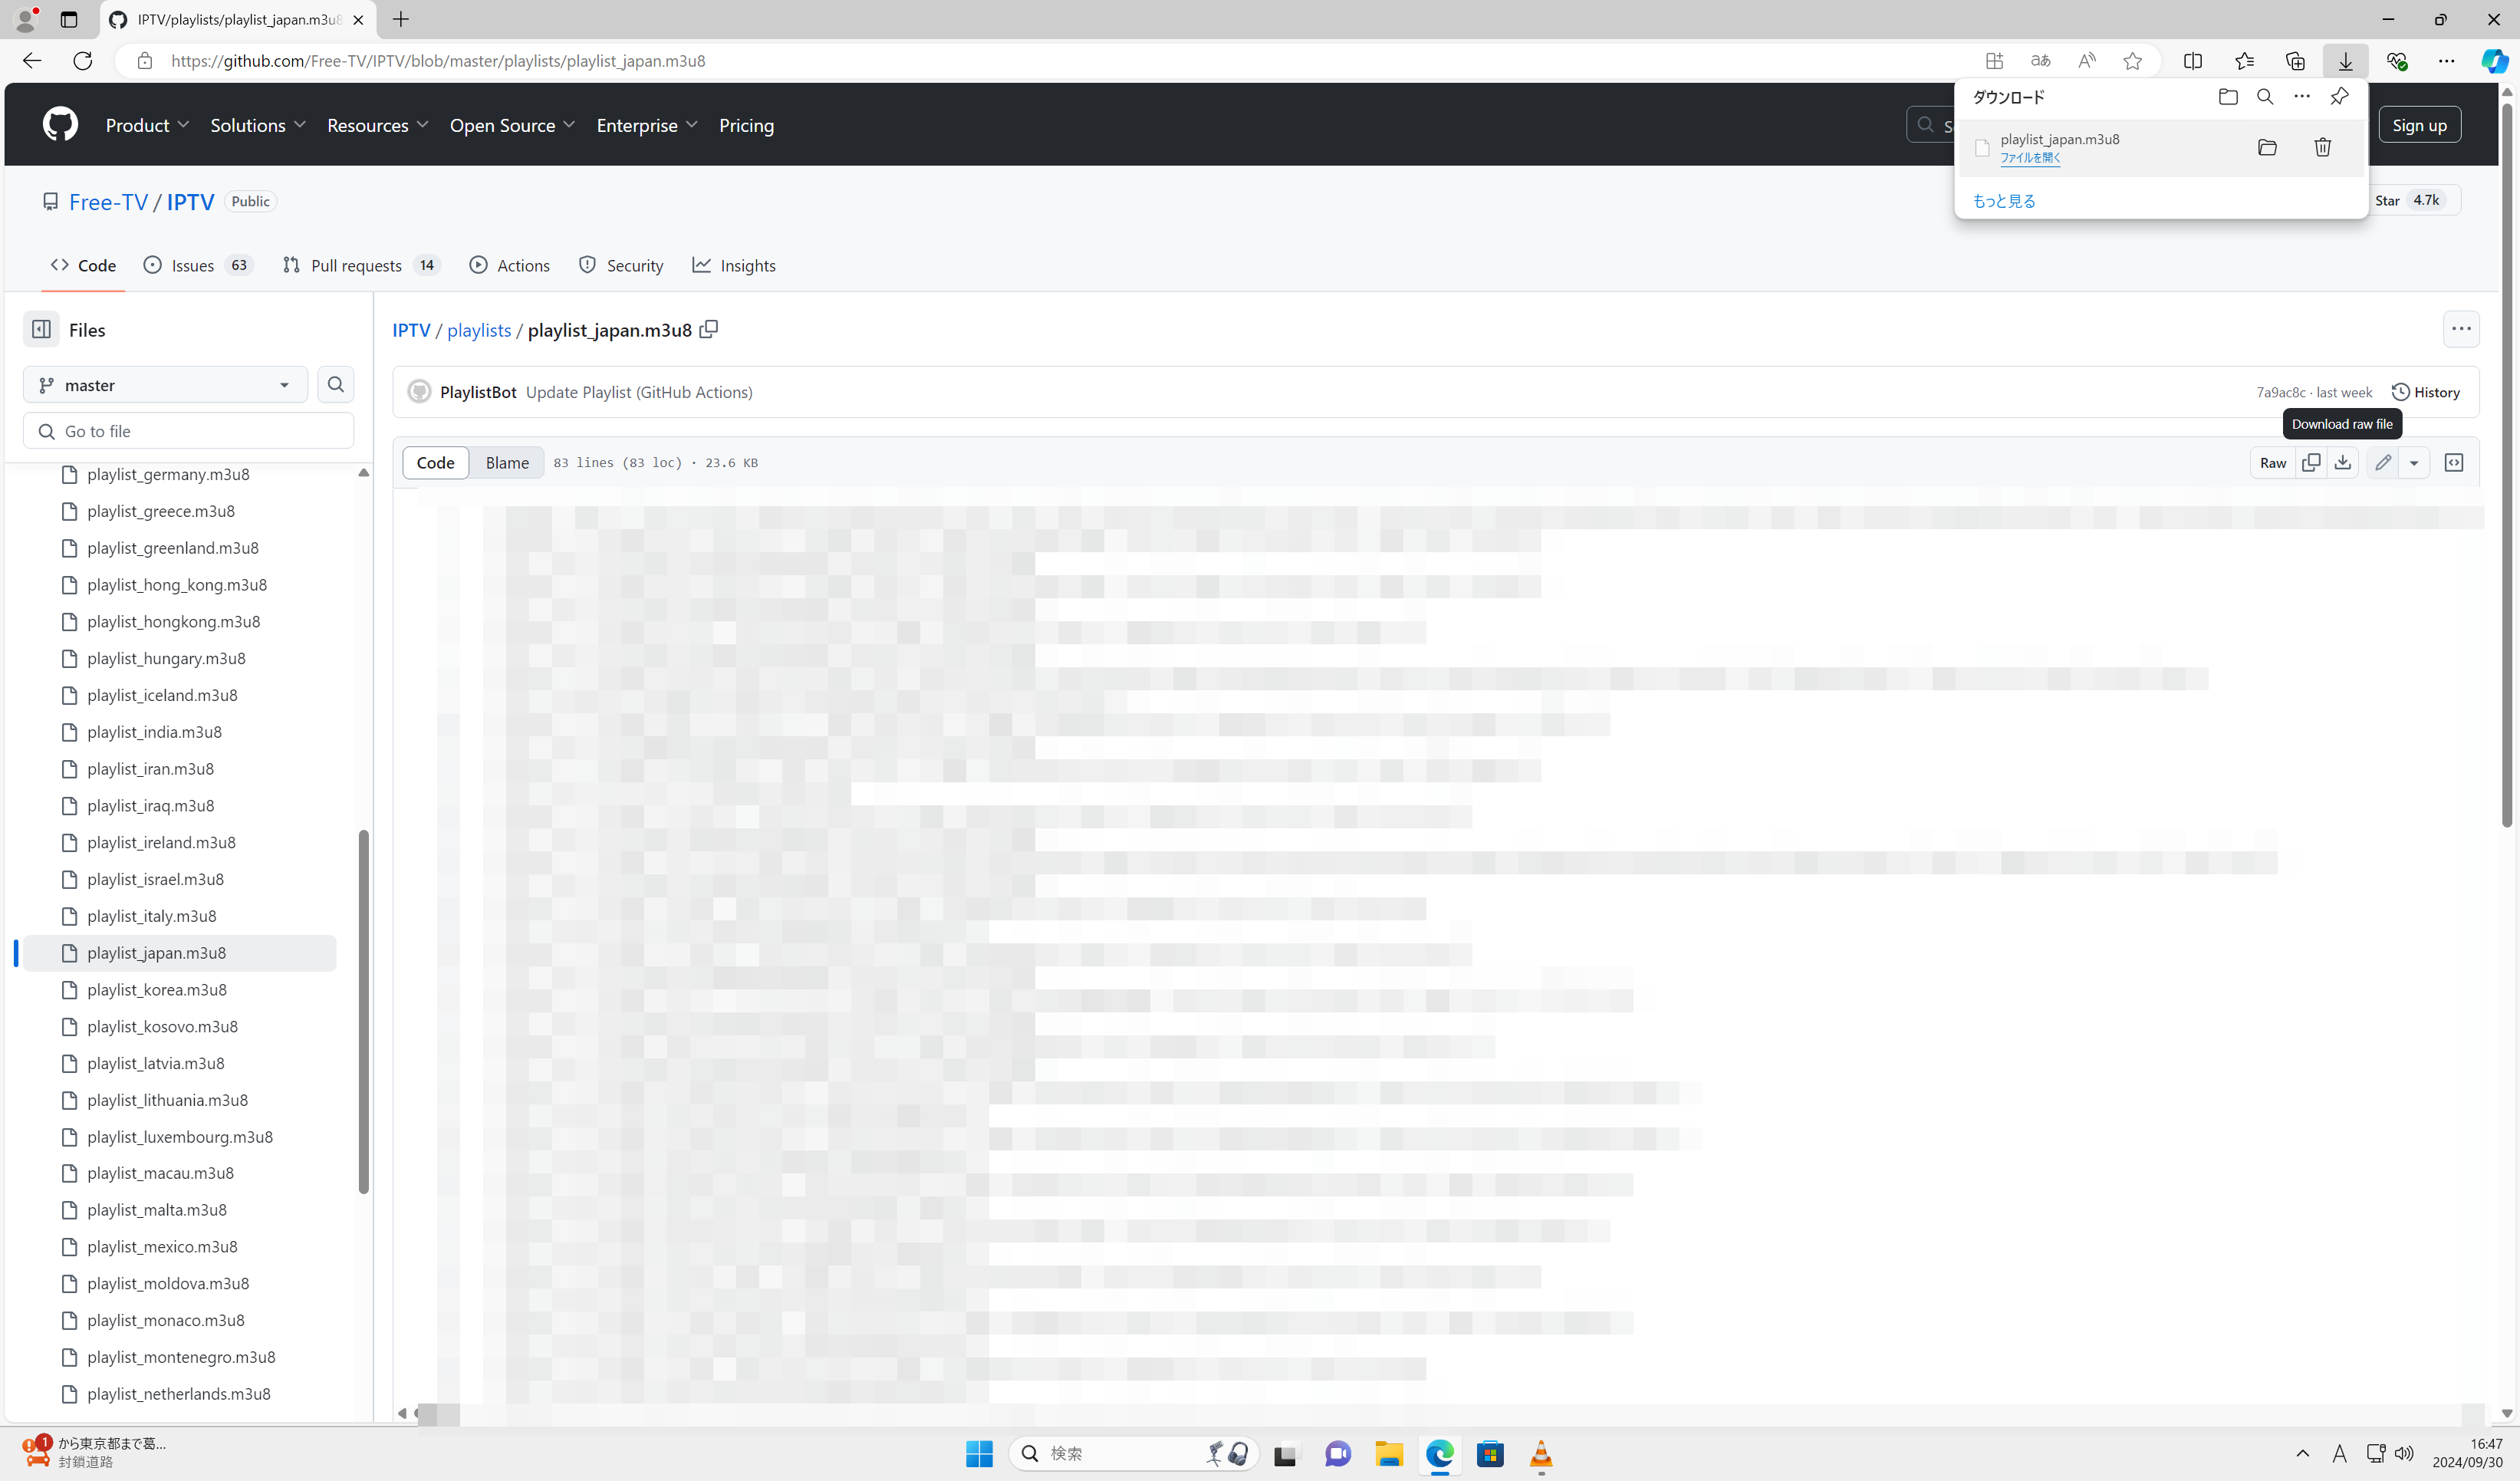Delete playlist_japan.m3u8 download with trash icon
The image size is (2520, 1481).
[2322, 147]
